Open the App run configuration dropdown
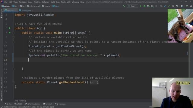 [132, 6]
